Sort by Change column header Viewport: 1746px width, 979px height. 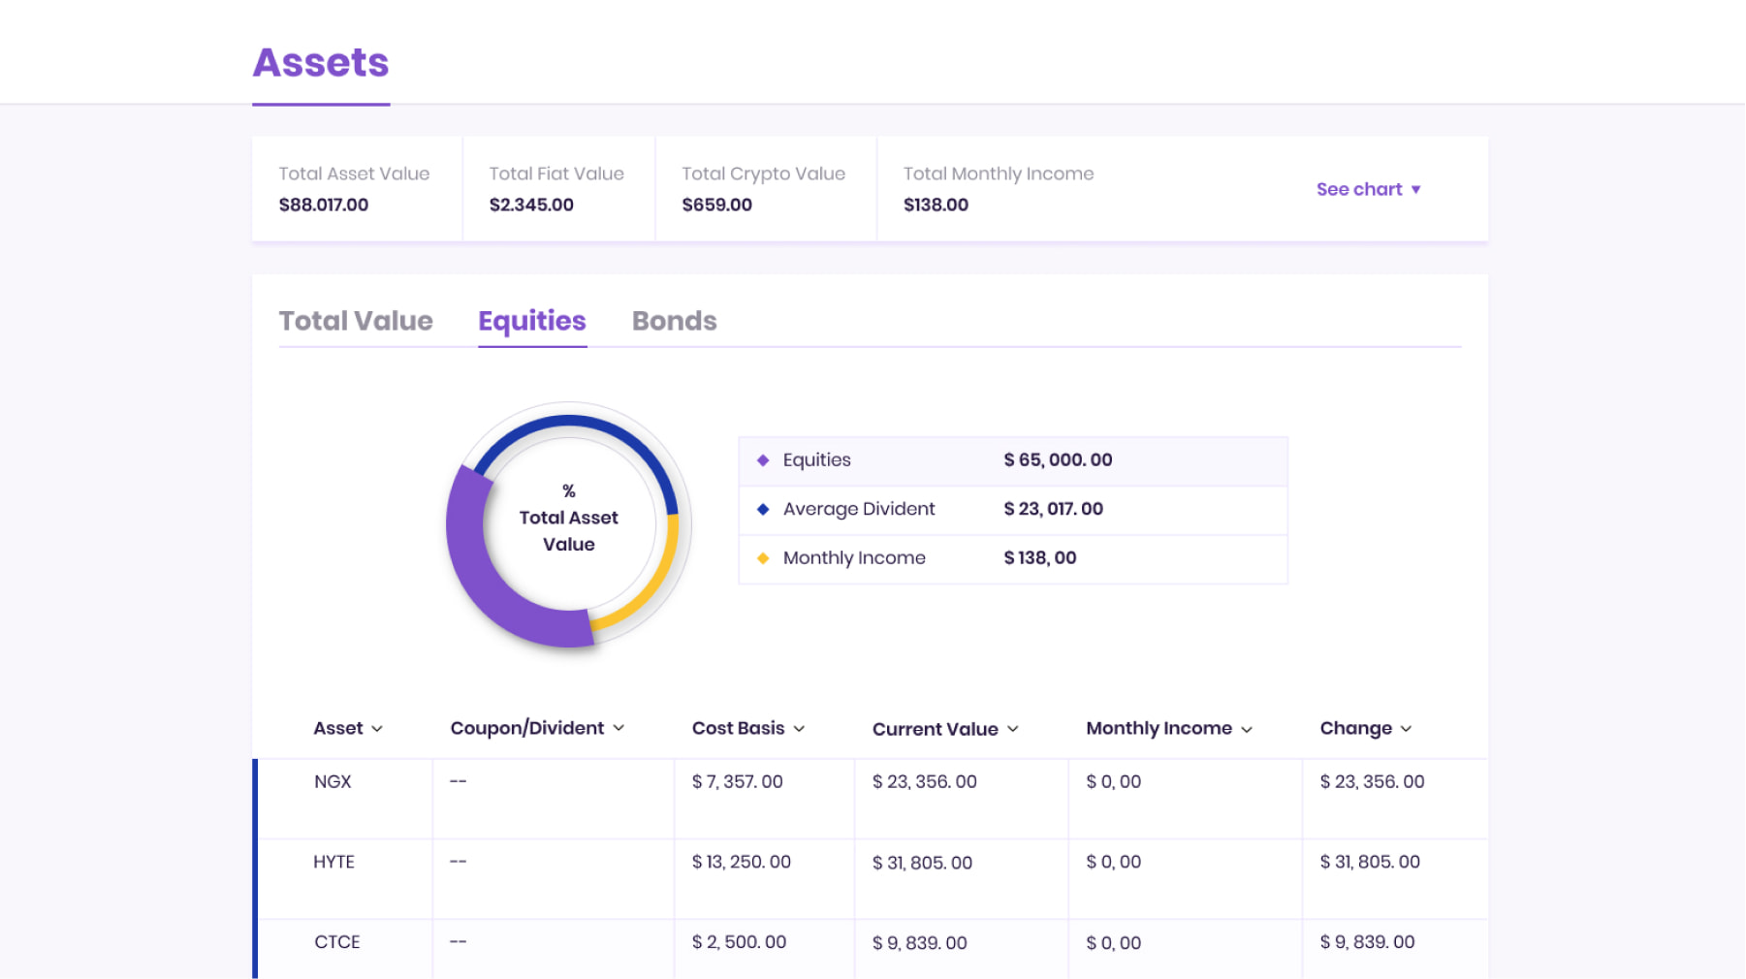pyautogui.click(x=1365, y=728)
